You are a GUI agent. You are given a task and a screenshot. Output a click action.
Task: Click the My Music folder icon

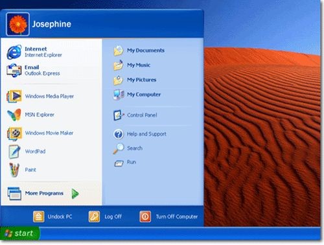coord(119,65)
